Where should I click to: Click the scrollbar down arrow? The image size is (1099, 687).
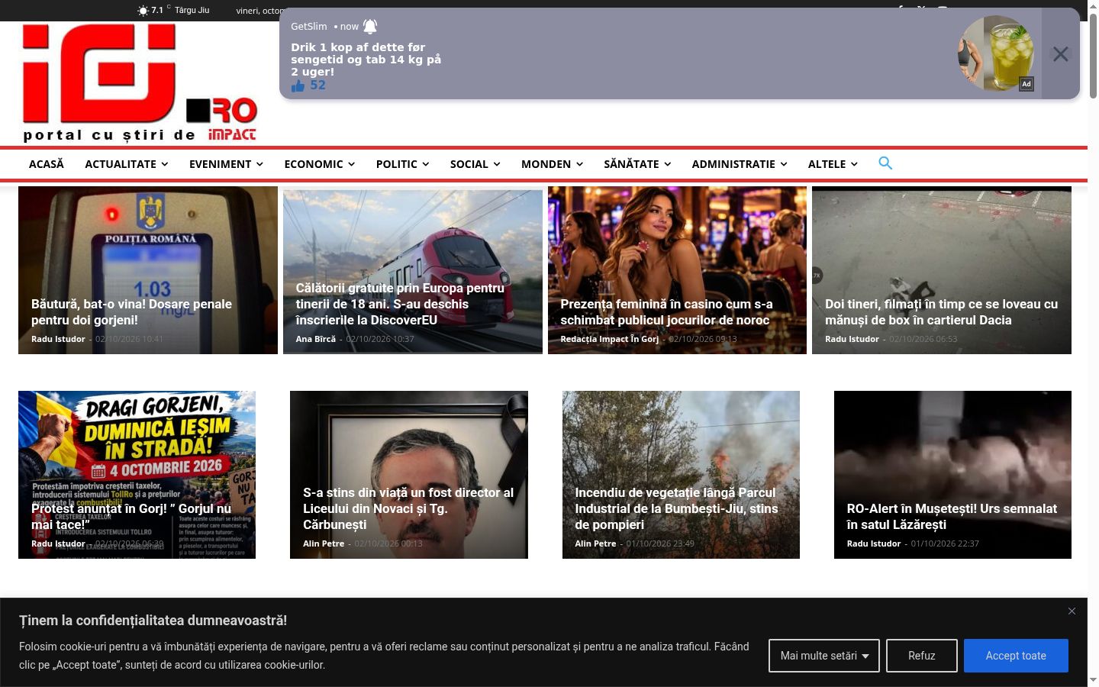[x=1093, y=679]
